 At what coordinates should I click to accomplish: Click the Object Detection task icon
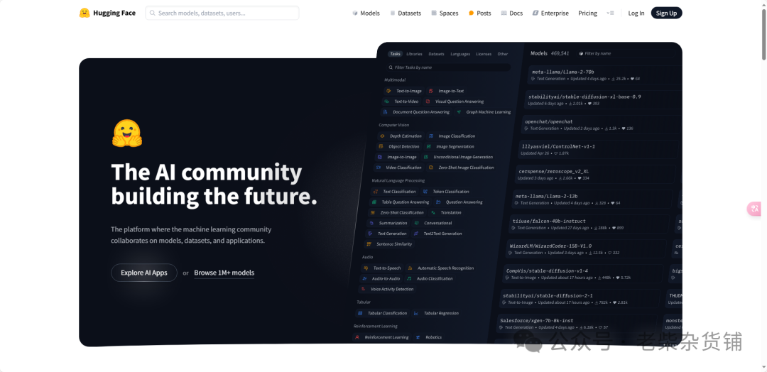coord(381,147)
